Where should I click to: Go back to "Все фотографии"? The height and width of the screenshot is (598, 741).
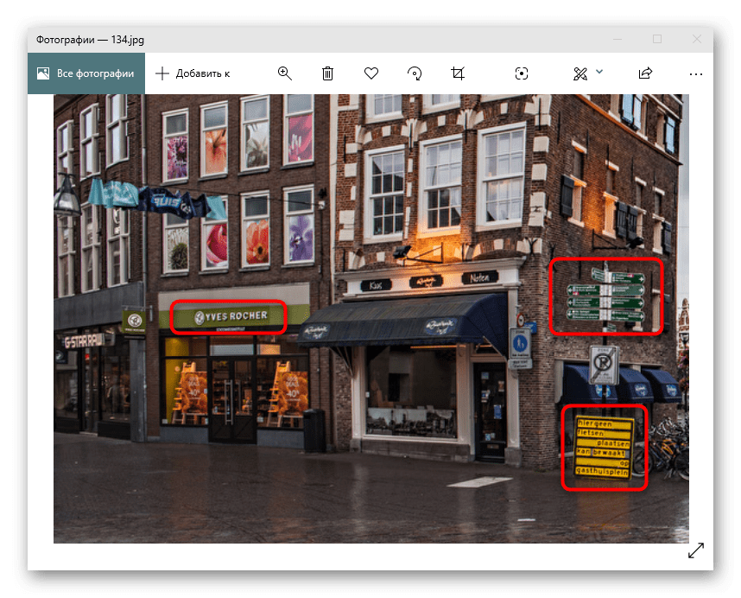86,73
